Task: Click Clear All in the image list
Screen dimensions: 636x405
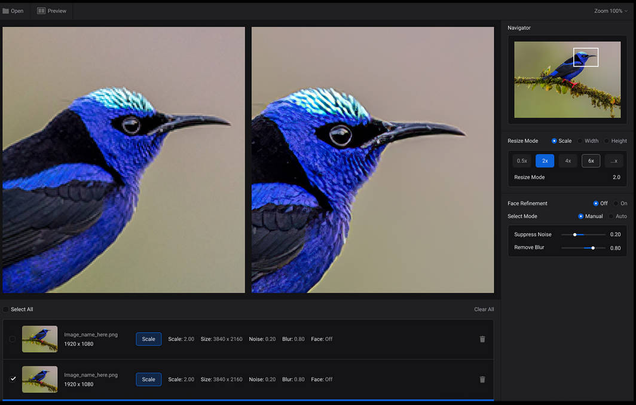Action: pos(484,309)
